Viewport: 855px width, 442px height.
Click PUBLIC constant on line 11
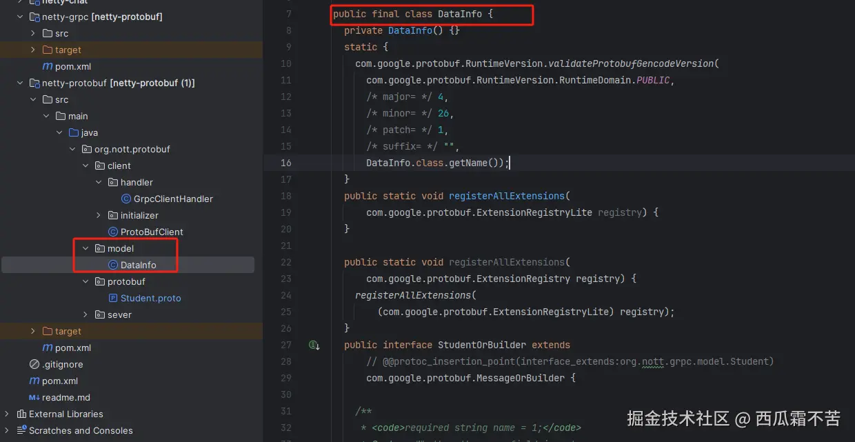coord(653,80)
